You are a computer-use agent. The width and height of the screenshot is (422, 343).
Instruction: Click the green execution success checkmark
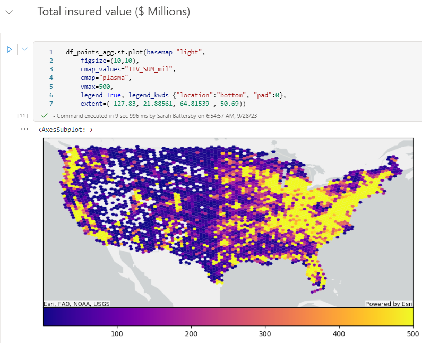point(44,115)
